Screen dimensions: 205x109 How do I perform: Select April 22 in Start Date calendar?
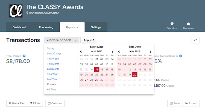pyautogui.click(x=96, y=75)
